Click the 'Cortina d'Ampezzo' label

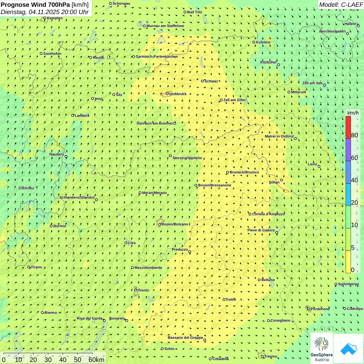point(268,214)
